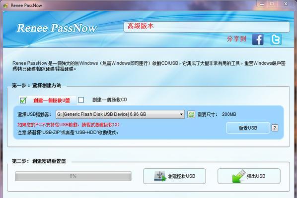Select G: Generic Flash Disk combo box
This screenshot has width=297, height=198.
click(120, 114)
